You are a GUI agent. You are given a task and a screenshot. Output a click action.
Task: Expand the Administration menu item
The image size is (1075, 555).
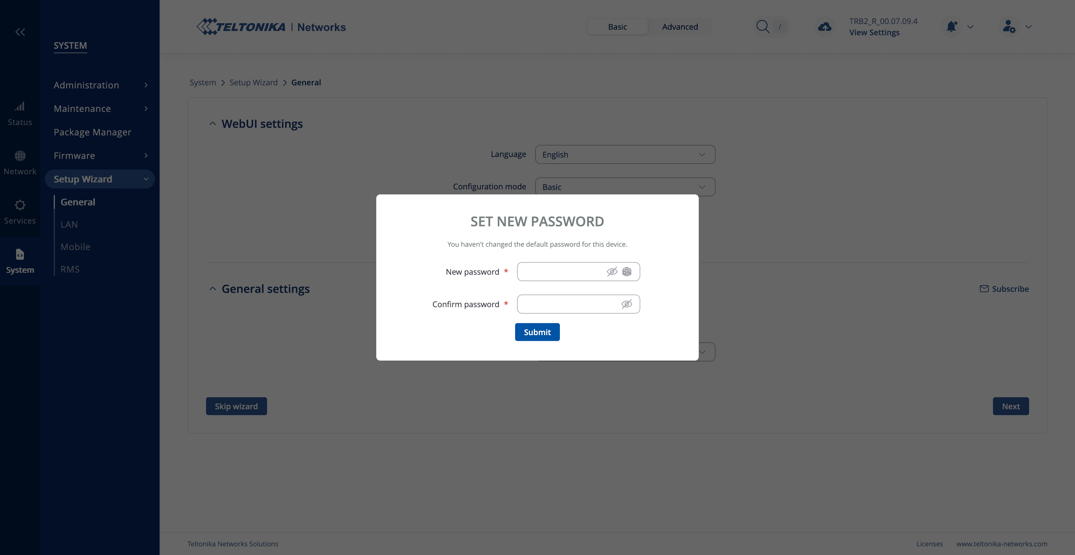[100, 85]
